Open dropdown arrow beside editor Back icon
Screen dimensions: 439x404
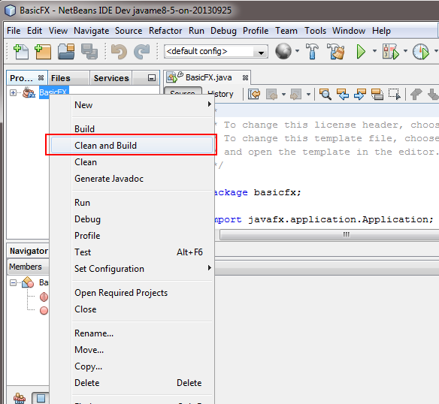(x=283, y=95)
